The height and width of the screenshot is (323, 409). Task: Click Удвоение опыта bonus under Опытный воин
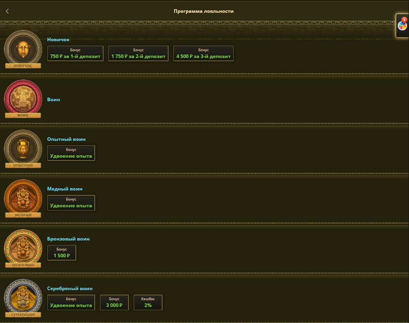[71, 153]
